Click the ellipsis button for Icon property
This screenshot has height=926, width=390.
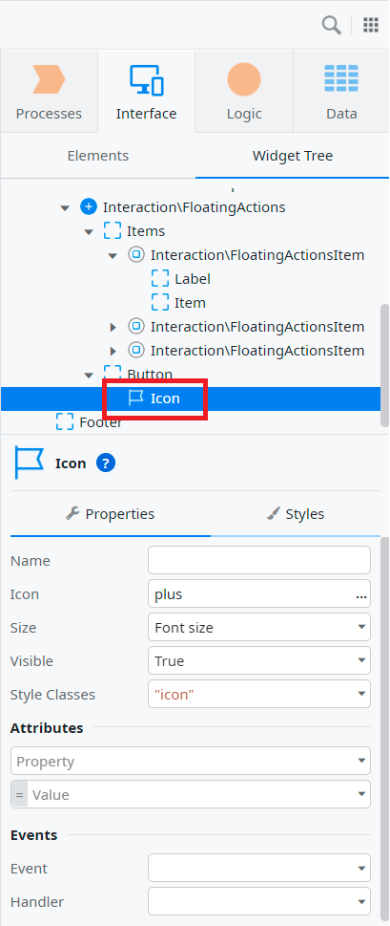coord(361,595)
